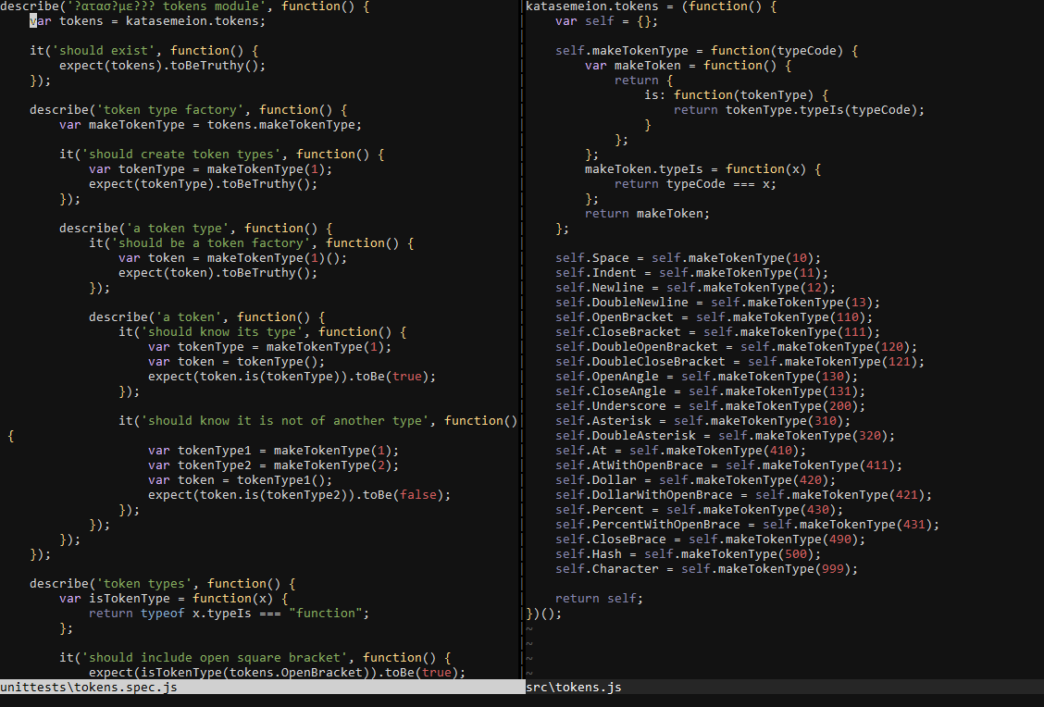Click 'should know its type' string
Viewport: 1044px width, 707px height.
(x=222, y=331)
